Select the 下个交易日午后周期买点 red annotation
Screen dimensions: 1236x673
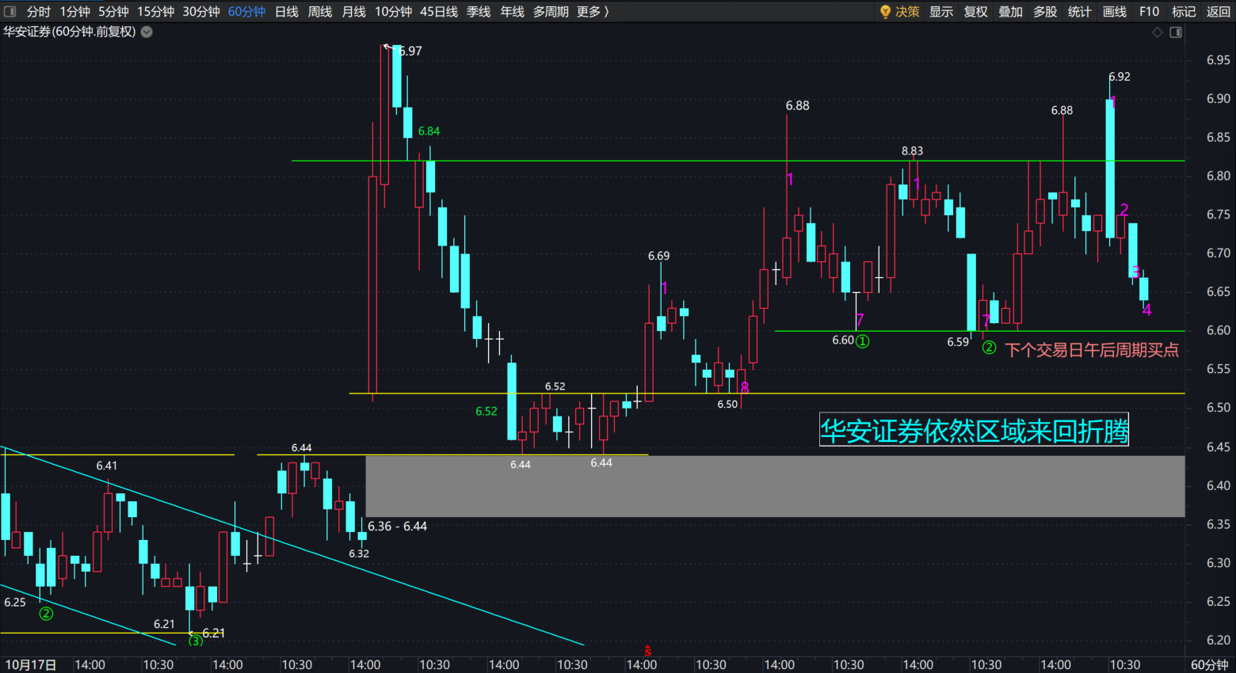[x=1092, y=350]
